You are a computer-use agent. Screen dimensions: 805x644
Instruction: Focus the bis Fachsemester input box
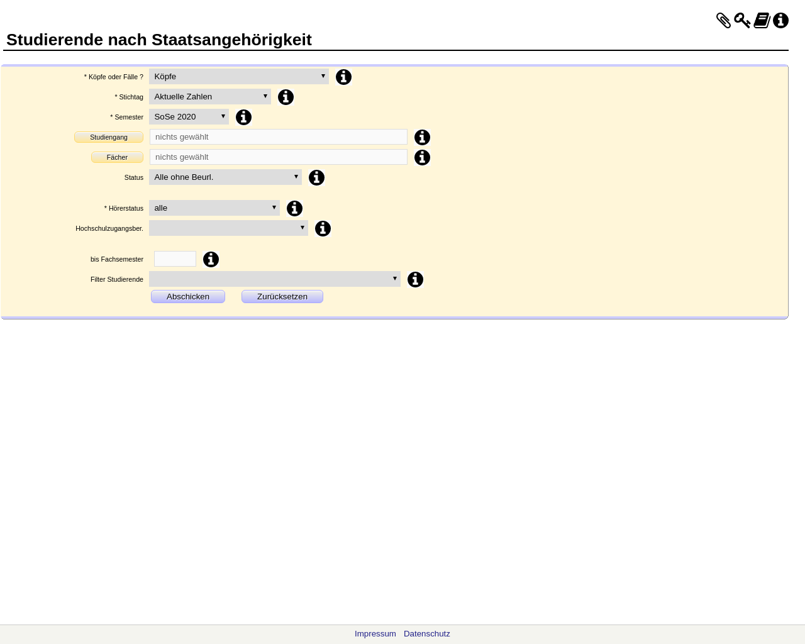(x=175, y=258)
